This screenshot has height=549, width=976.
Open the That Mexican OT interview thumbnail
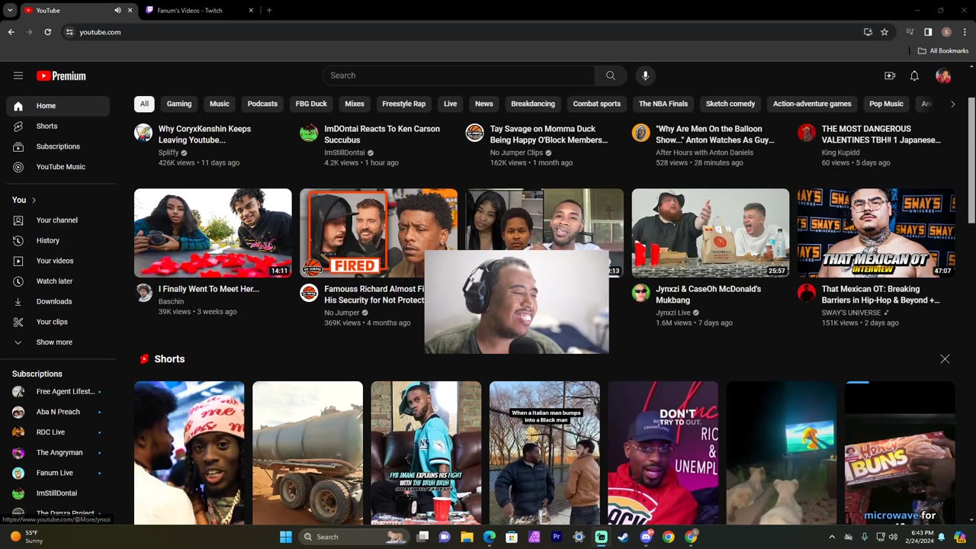click(876, 233)
